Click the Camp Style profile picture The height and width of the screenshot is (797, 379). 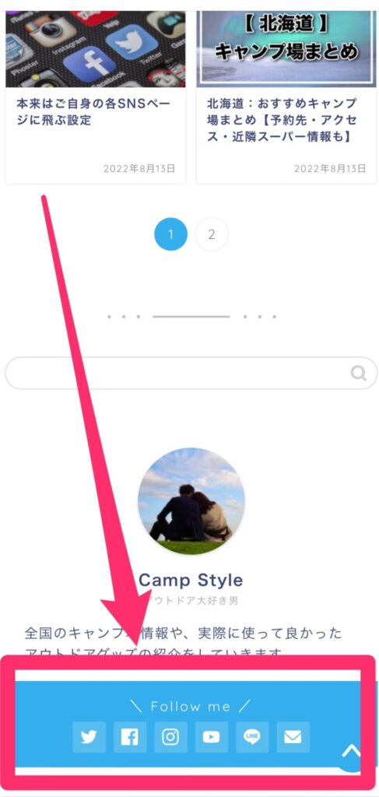[191, 501]
